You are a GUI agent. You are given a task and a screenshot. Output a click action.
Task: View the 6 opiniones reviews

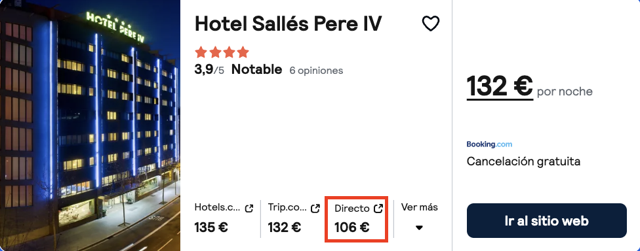[x=316, y=71]
